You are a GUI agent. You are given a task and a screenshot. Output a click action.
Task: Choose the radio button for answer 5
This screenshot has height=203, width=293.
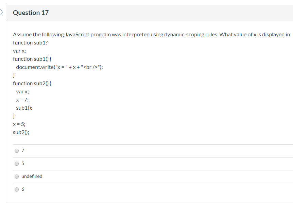point(17,163)
